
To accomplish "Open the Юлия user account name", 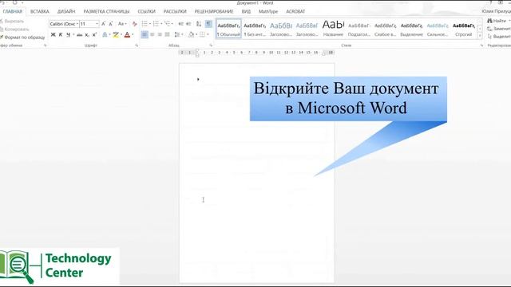I will tap(496, 11).
